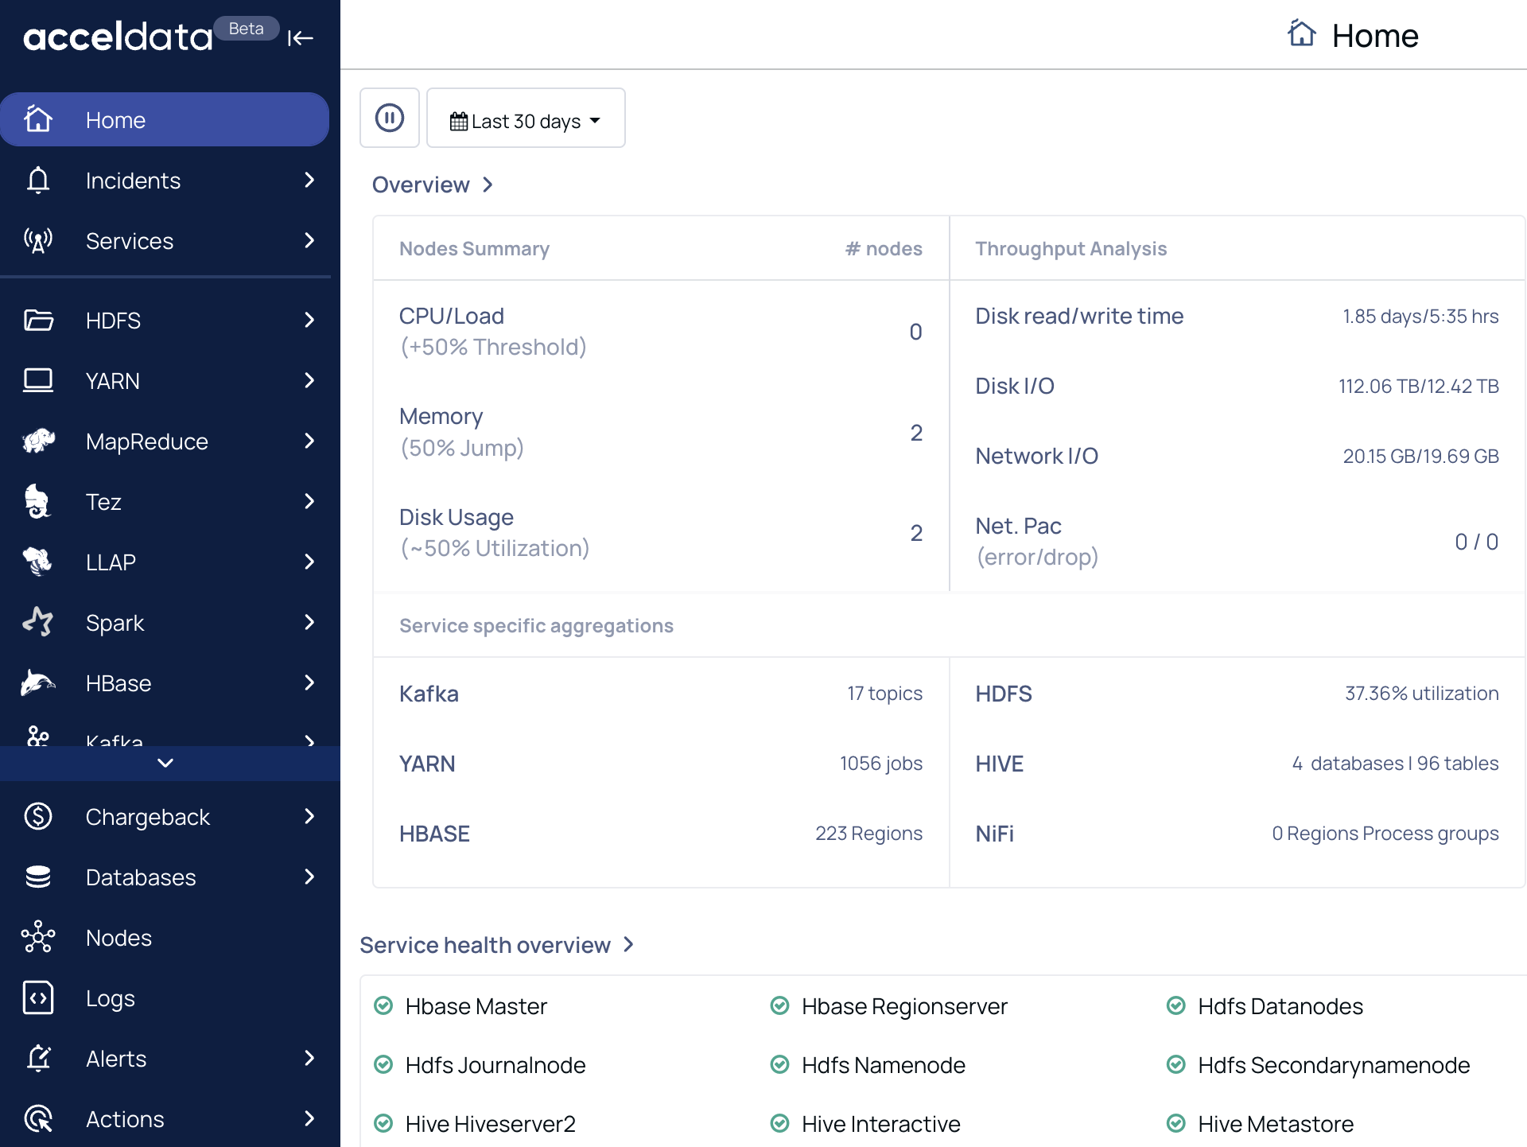This screenshot has width=1527, height=1147.
Task: Click the Hive Metastore health check icon
Action: [x=1175, y=1124]
